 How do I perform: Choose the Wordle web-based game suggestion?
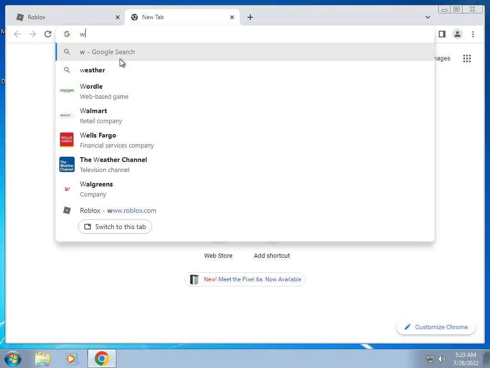245,91
